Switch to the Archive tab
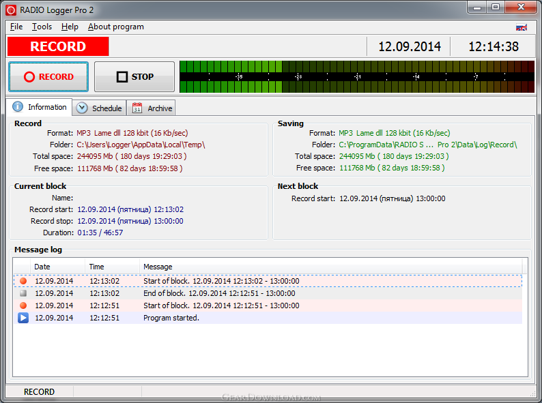Screen dimensions: 542x403 point(152,108)
